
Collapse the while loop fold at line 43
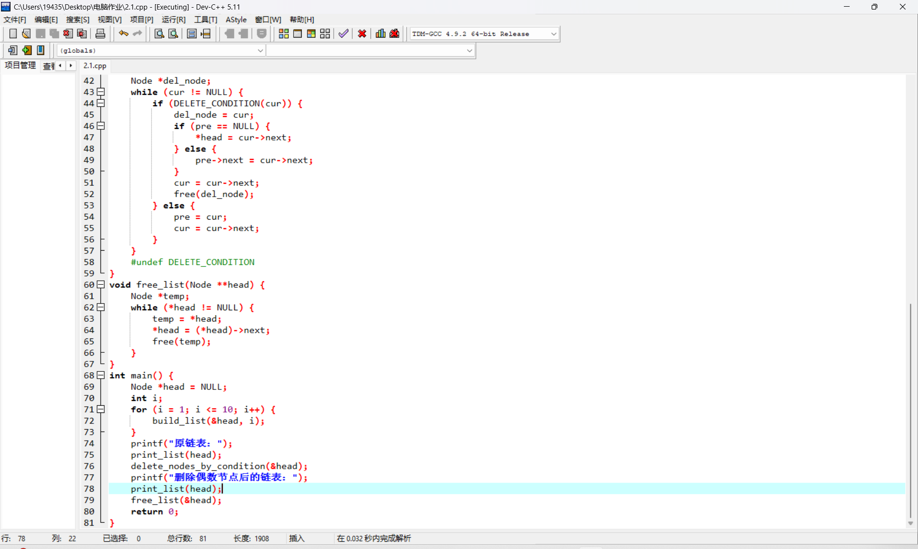point(101,92)
